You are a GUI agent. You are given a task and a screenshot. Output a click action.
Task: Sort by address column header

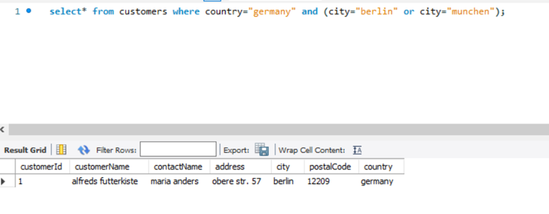coord(240,166)
